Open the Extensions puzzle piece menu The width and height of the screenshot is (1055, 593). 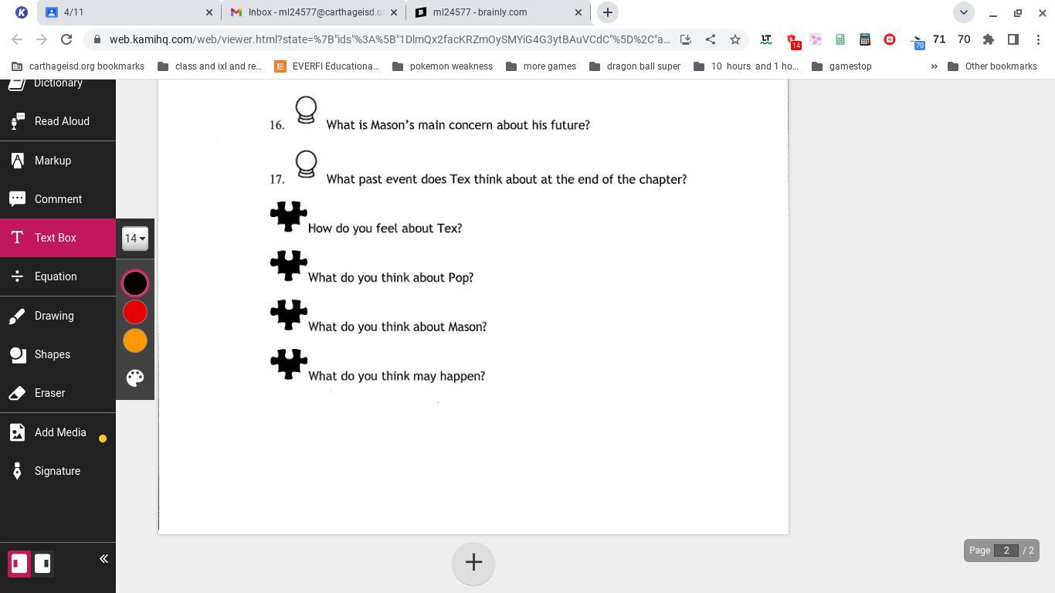coord(989,39)
